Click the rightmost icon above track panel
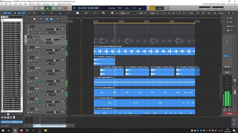 coord(58,19)
